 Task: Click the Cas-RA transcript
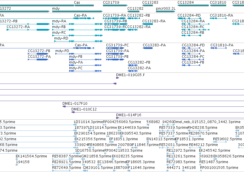tap(84, 18)
